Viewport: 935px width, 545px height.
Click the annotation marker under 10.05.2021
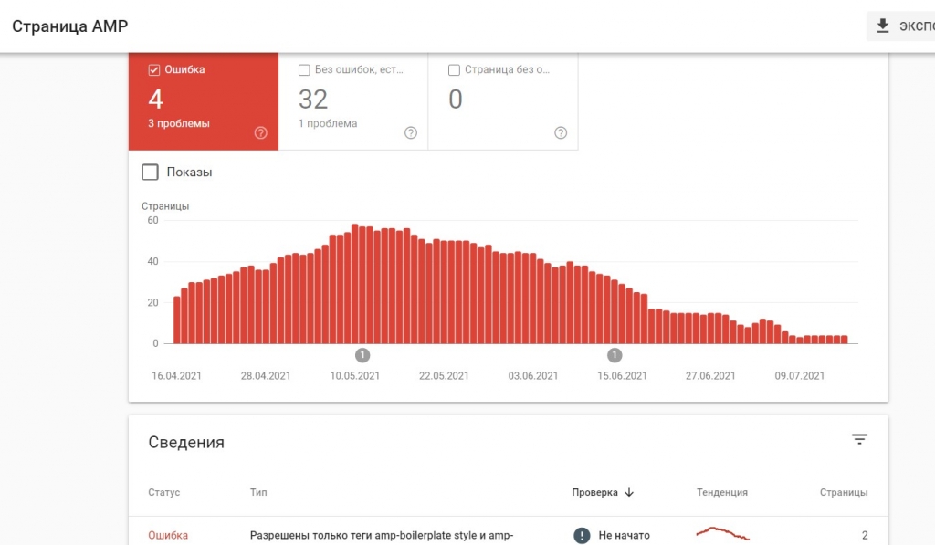362,355
